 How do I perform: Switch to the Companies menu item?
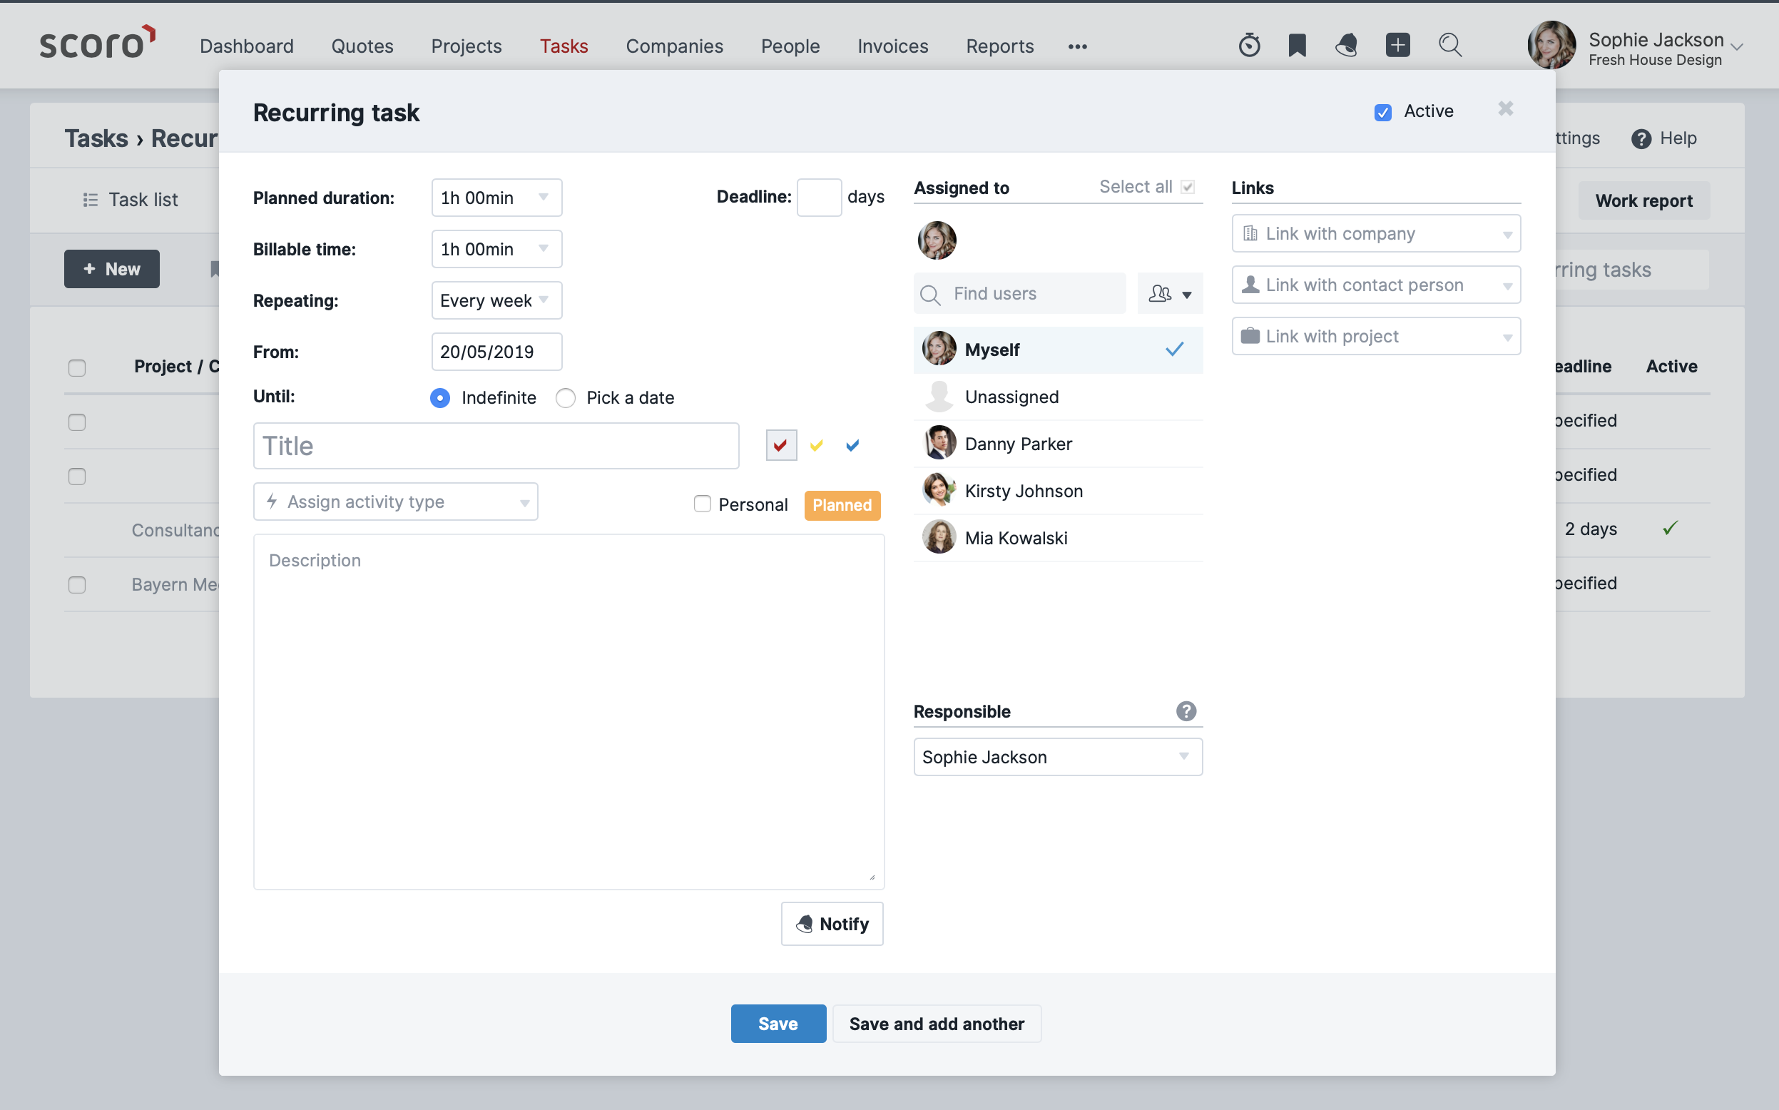coord(674,46)
